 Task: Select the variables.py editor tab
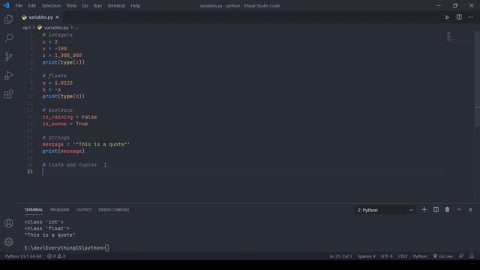point(40,17)
